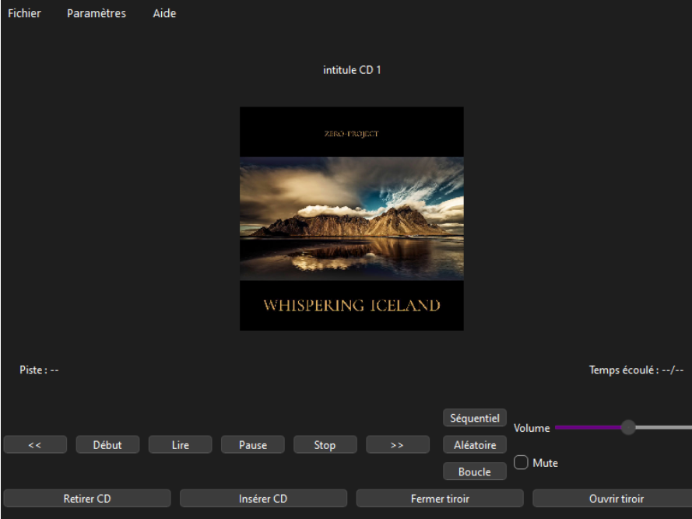The image size is (692, 519).
Task: Pause playback with the Pause button
Action: tap(252, 445)
